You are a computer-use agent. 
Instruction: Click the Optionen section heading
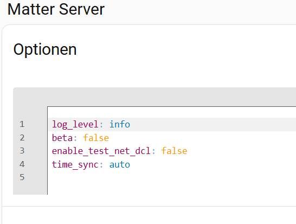tap(45, 49)
